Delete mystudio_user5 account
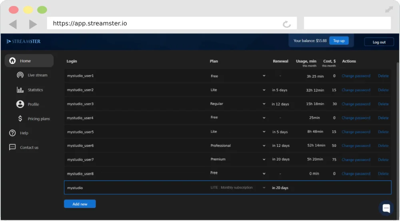The height and width of the screenshot is (221, 400). click(383, 132)
